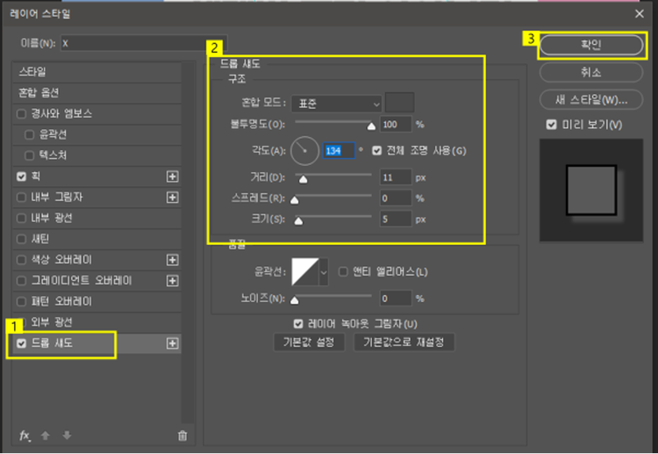Image resolution: width=658 pixels, height=454 pixels.
Task: Click the 불투명도 slider handle
Action: tap(371, 126)
